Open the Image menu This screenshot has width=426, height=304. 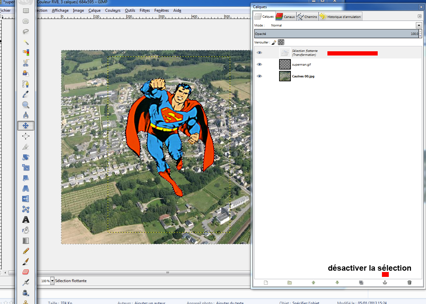pyautogui.click(x=78, y=10)
